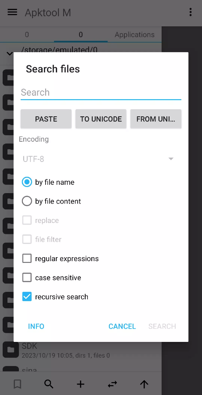Viewport: 202px width, 395px height.
Task: Expand the /storage/emulated/0 path chevron
Action: (x=10, y=54)
